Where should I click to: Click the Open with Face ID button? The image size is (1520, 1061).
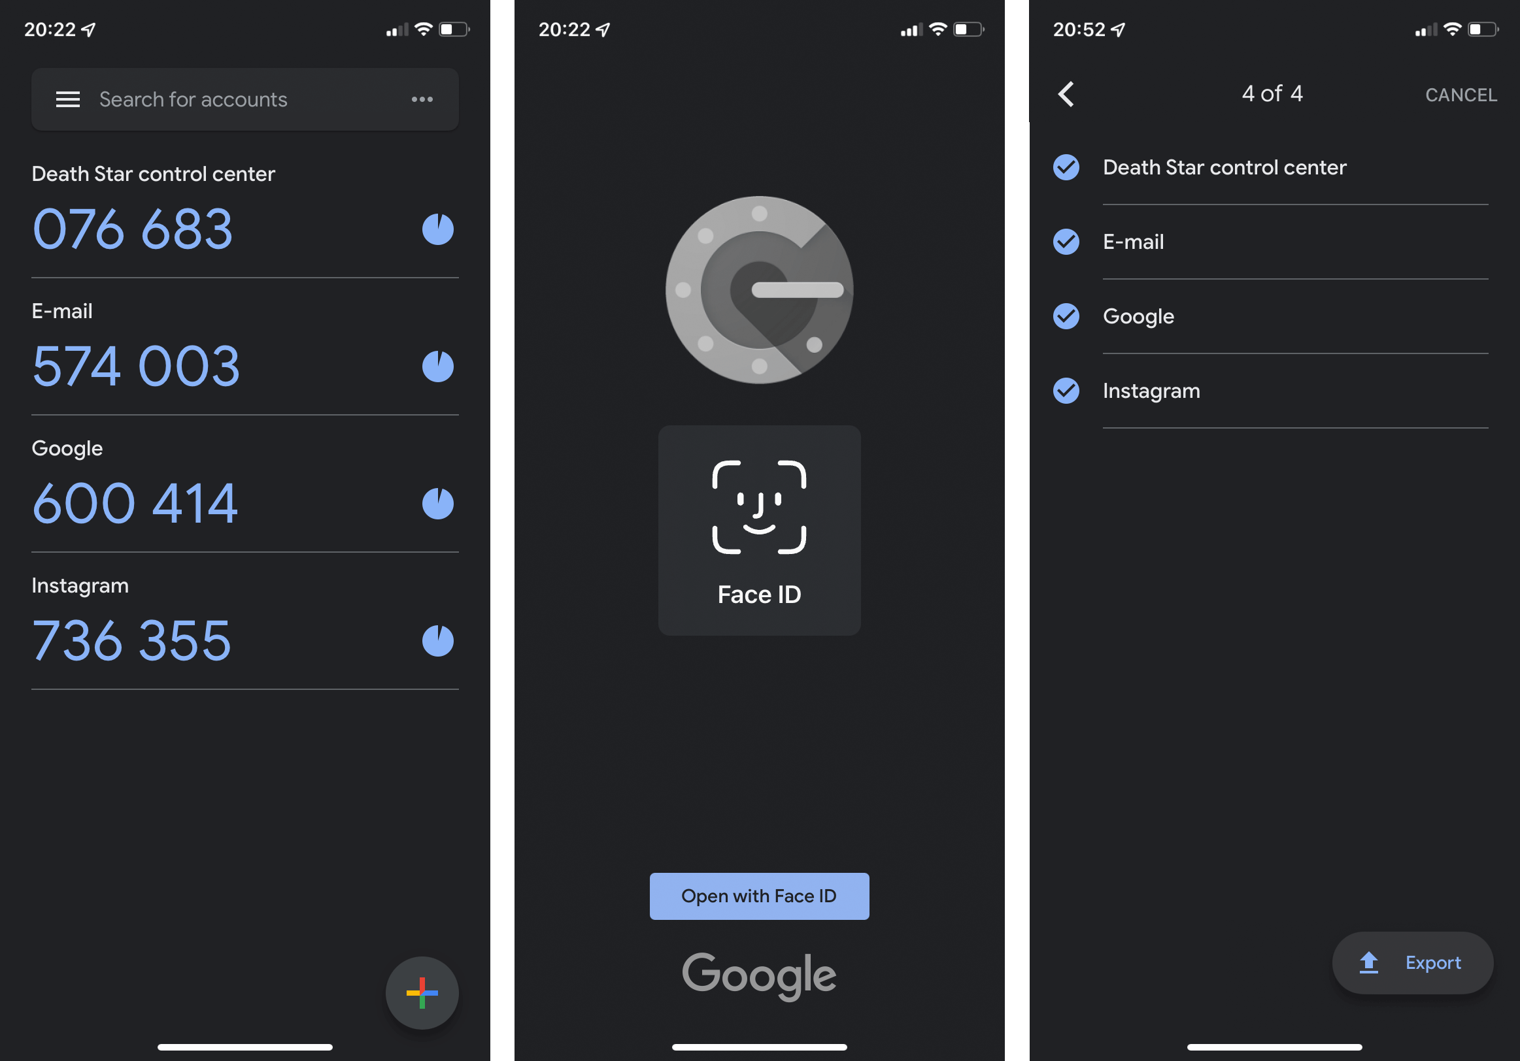760,895
